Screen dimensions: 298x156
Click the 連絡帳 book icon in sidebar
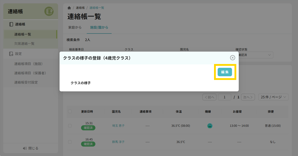click(11, 24)
